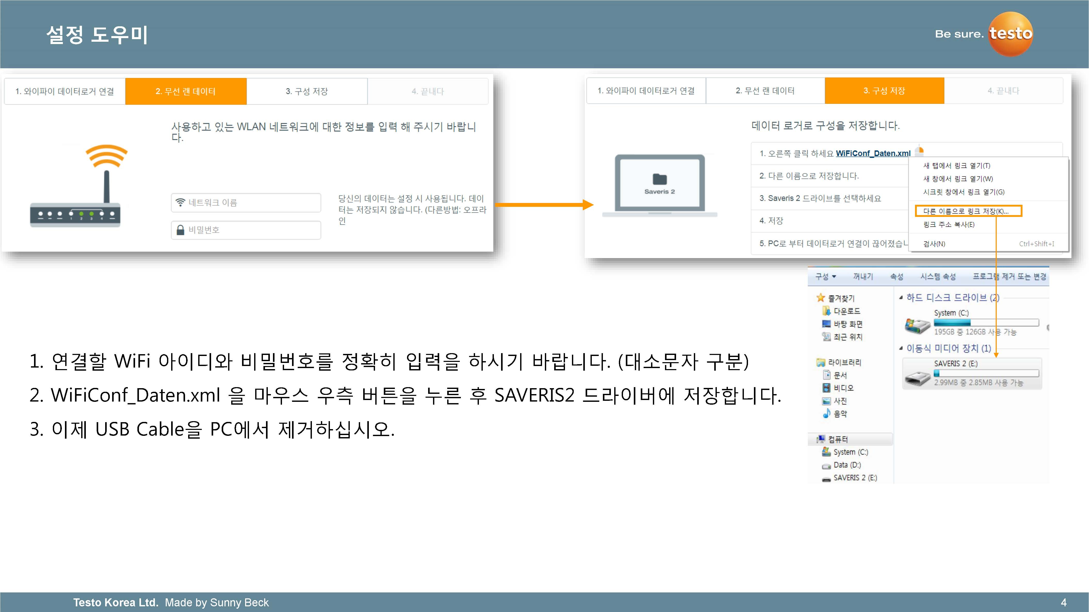This screenshot has height=612, width=1089.
Task: Click the 비밀번호 password field
Action: tap(246, 230)
